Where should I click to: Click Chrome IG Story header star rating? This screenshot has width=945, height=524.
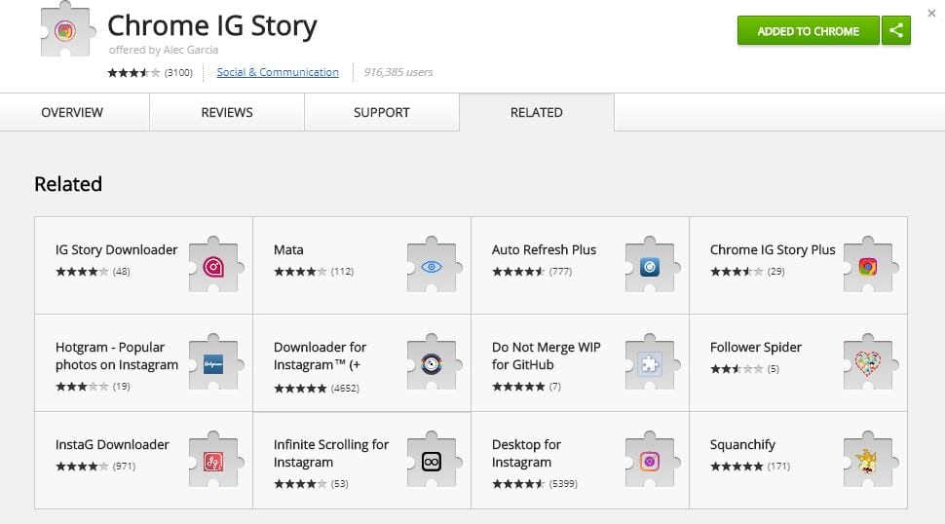pyautogui.click(x=133, y=73)
